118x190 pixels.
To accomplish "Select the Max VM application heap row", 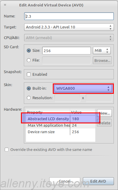I will tap(61, 125).
